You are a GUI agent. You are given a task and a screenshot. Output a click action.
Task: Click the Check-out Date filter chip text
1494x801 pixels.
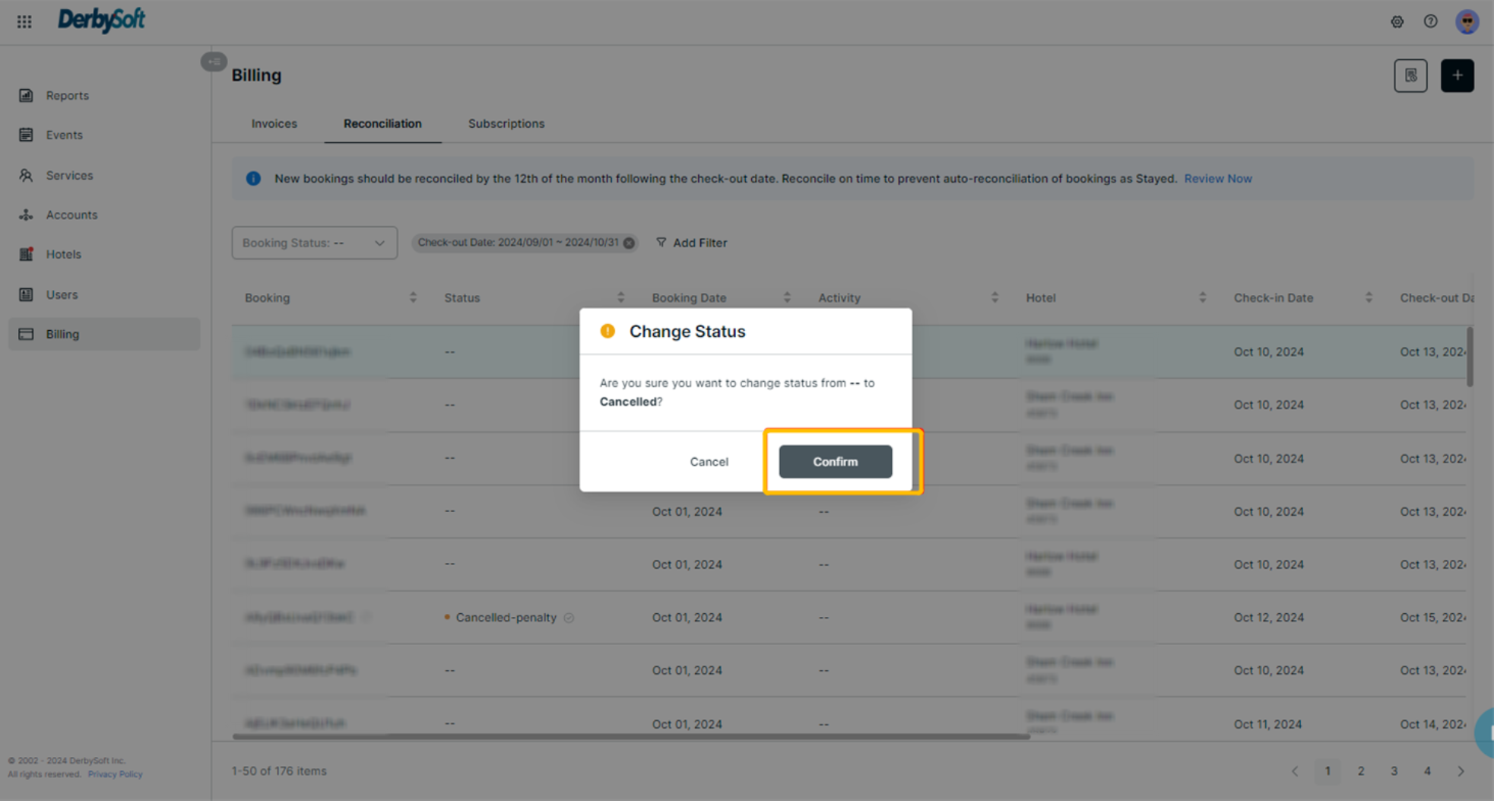[518, 243]
